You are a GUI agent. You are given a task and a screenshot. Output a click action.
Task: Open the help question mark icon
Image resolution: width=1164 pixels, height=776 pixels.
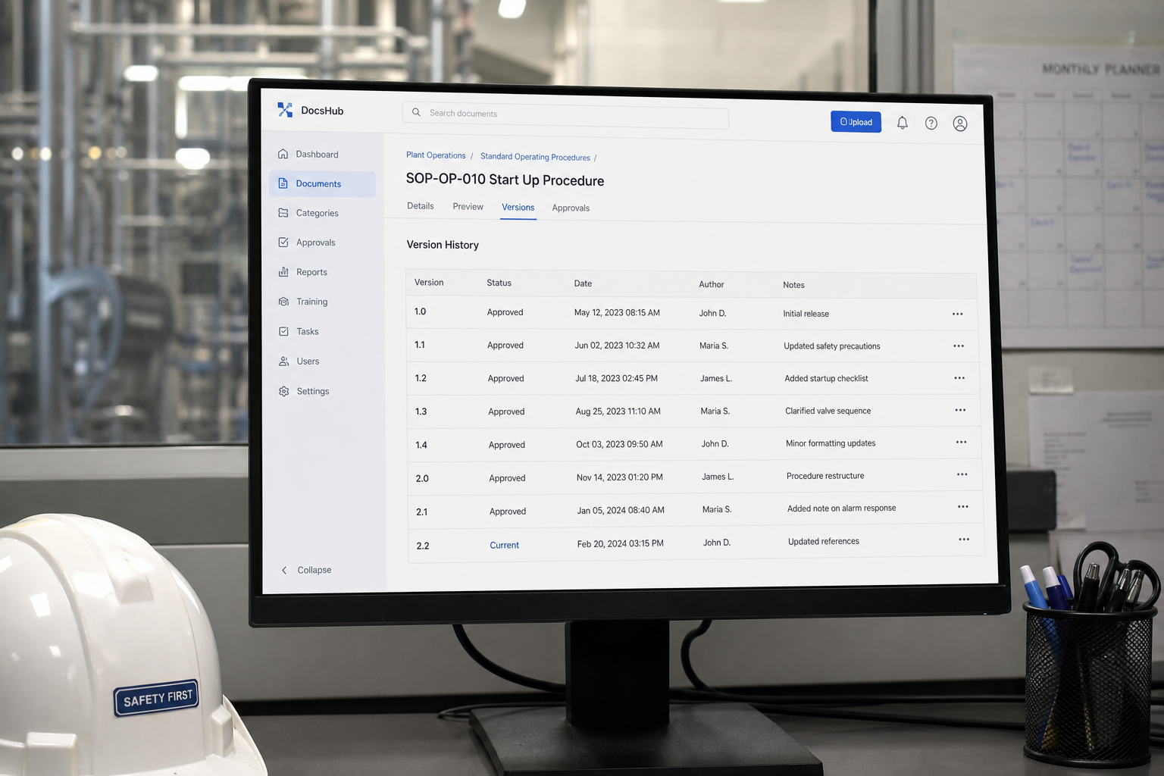(x=931, y=123)
